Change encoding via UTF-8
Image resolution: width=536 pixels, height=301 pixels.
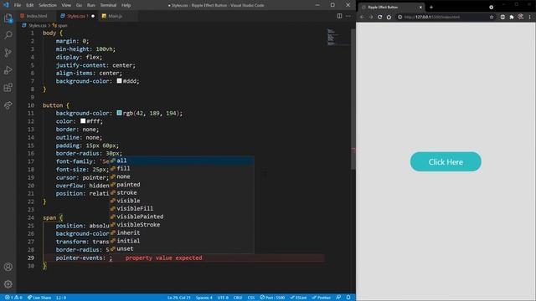point(223,298)
